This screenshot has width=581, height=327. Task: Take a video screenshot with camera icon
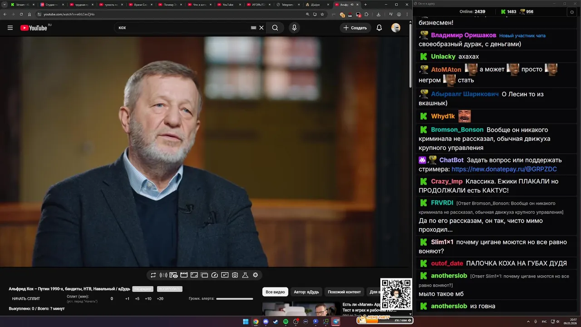(x=235, y=275)
